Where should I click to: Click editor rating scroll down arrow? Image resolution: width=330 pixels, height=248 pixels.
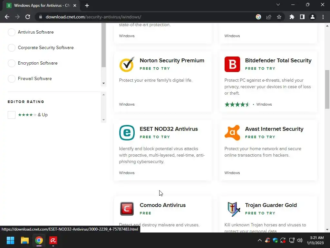pos(103,120)
